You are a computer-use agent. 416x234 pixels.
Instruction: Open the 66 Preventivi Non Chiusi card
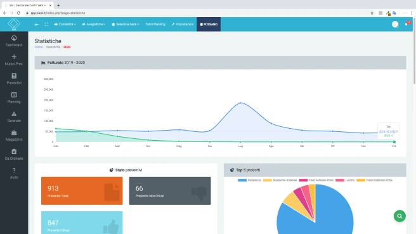(x=170, y=191)
